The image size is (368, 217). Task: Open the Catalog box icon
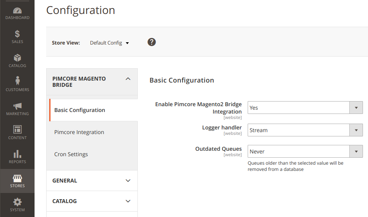(17, 58)
